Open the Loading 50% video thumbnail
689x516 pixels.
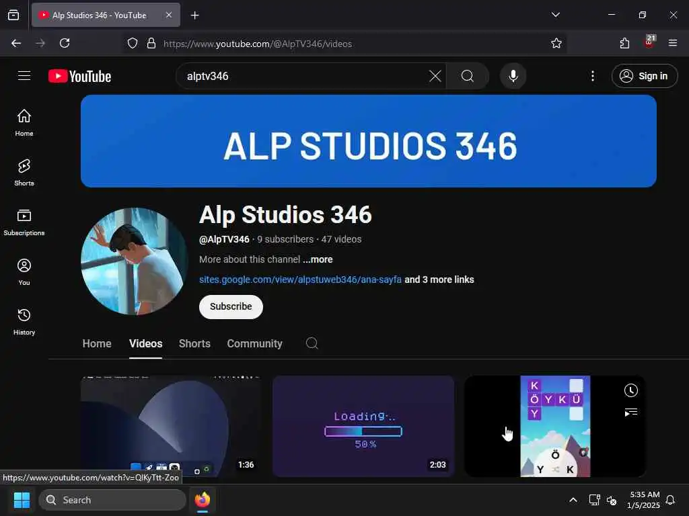(x=363, y=426)
